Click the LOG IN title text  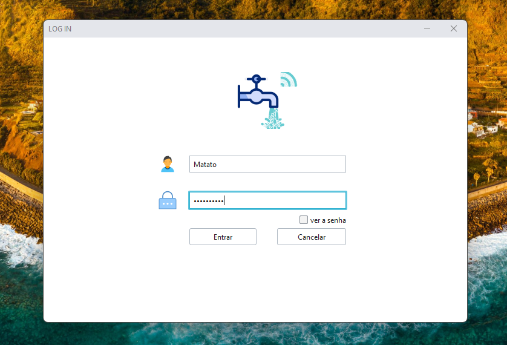60,29
